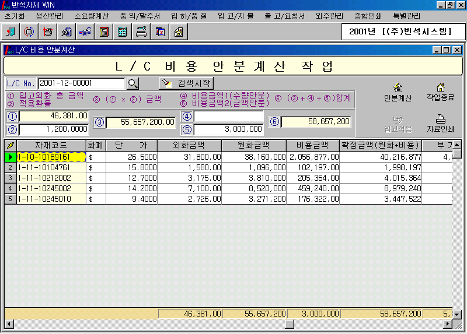
Task: Click the L/C No. input field
Action: 82,83
